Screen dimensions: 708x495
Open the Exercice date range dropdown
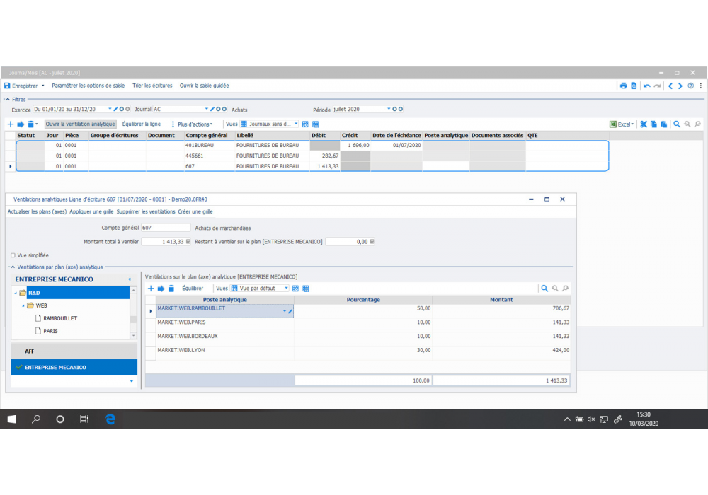pyautogui.click(x=110, y=110)
